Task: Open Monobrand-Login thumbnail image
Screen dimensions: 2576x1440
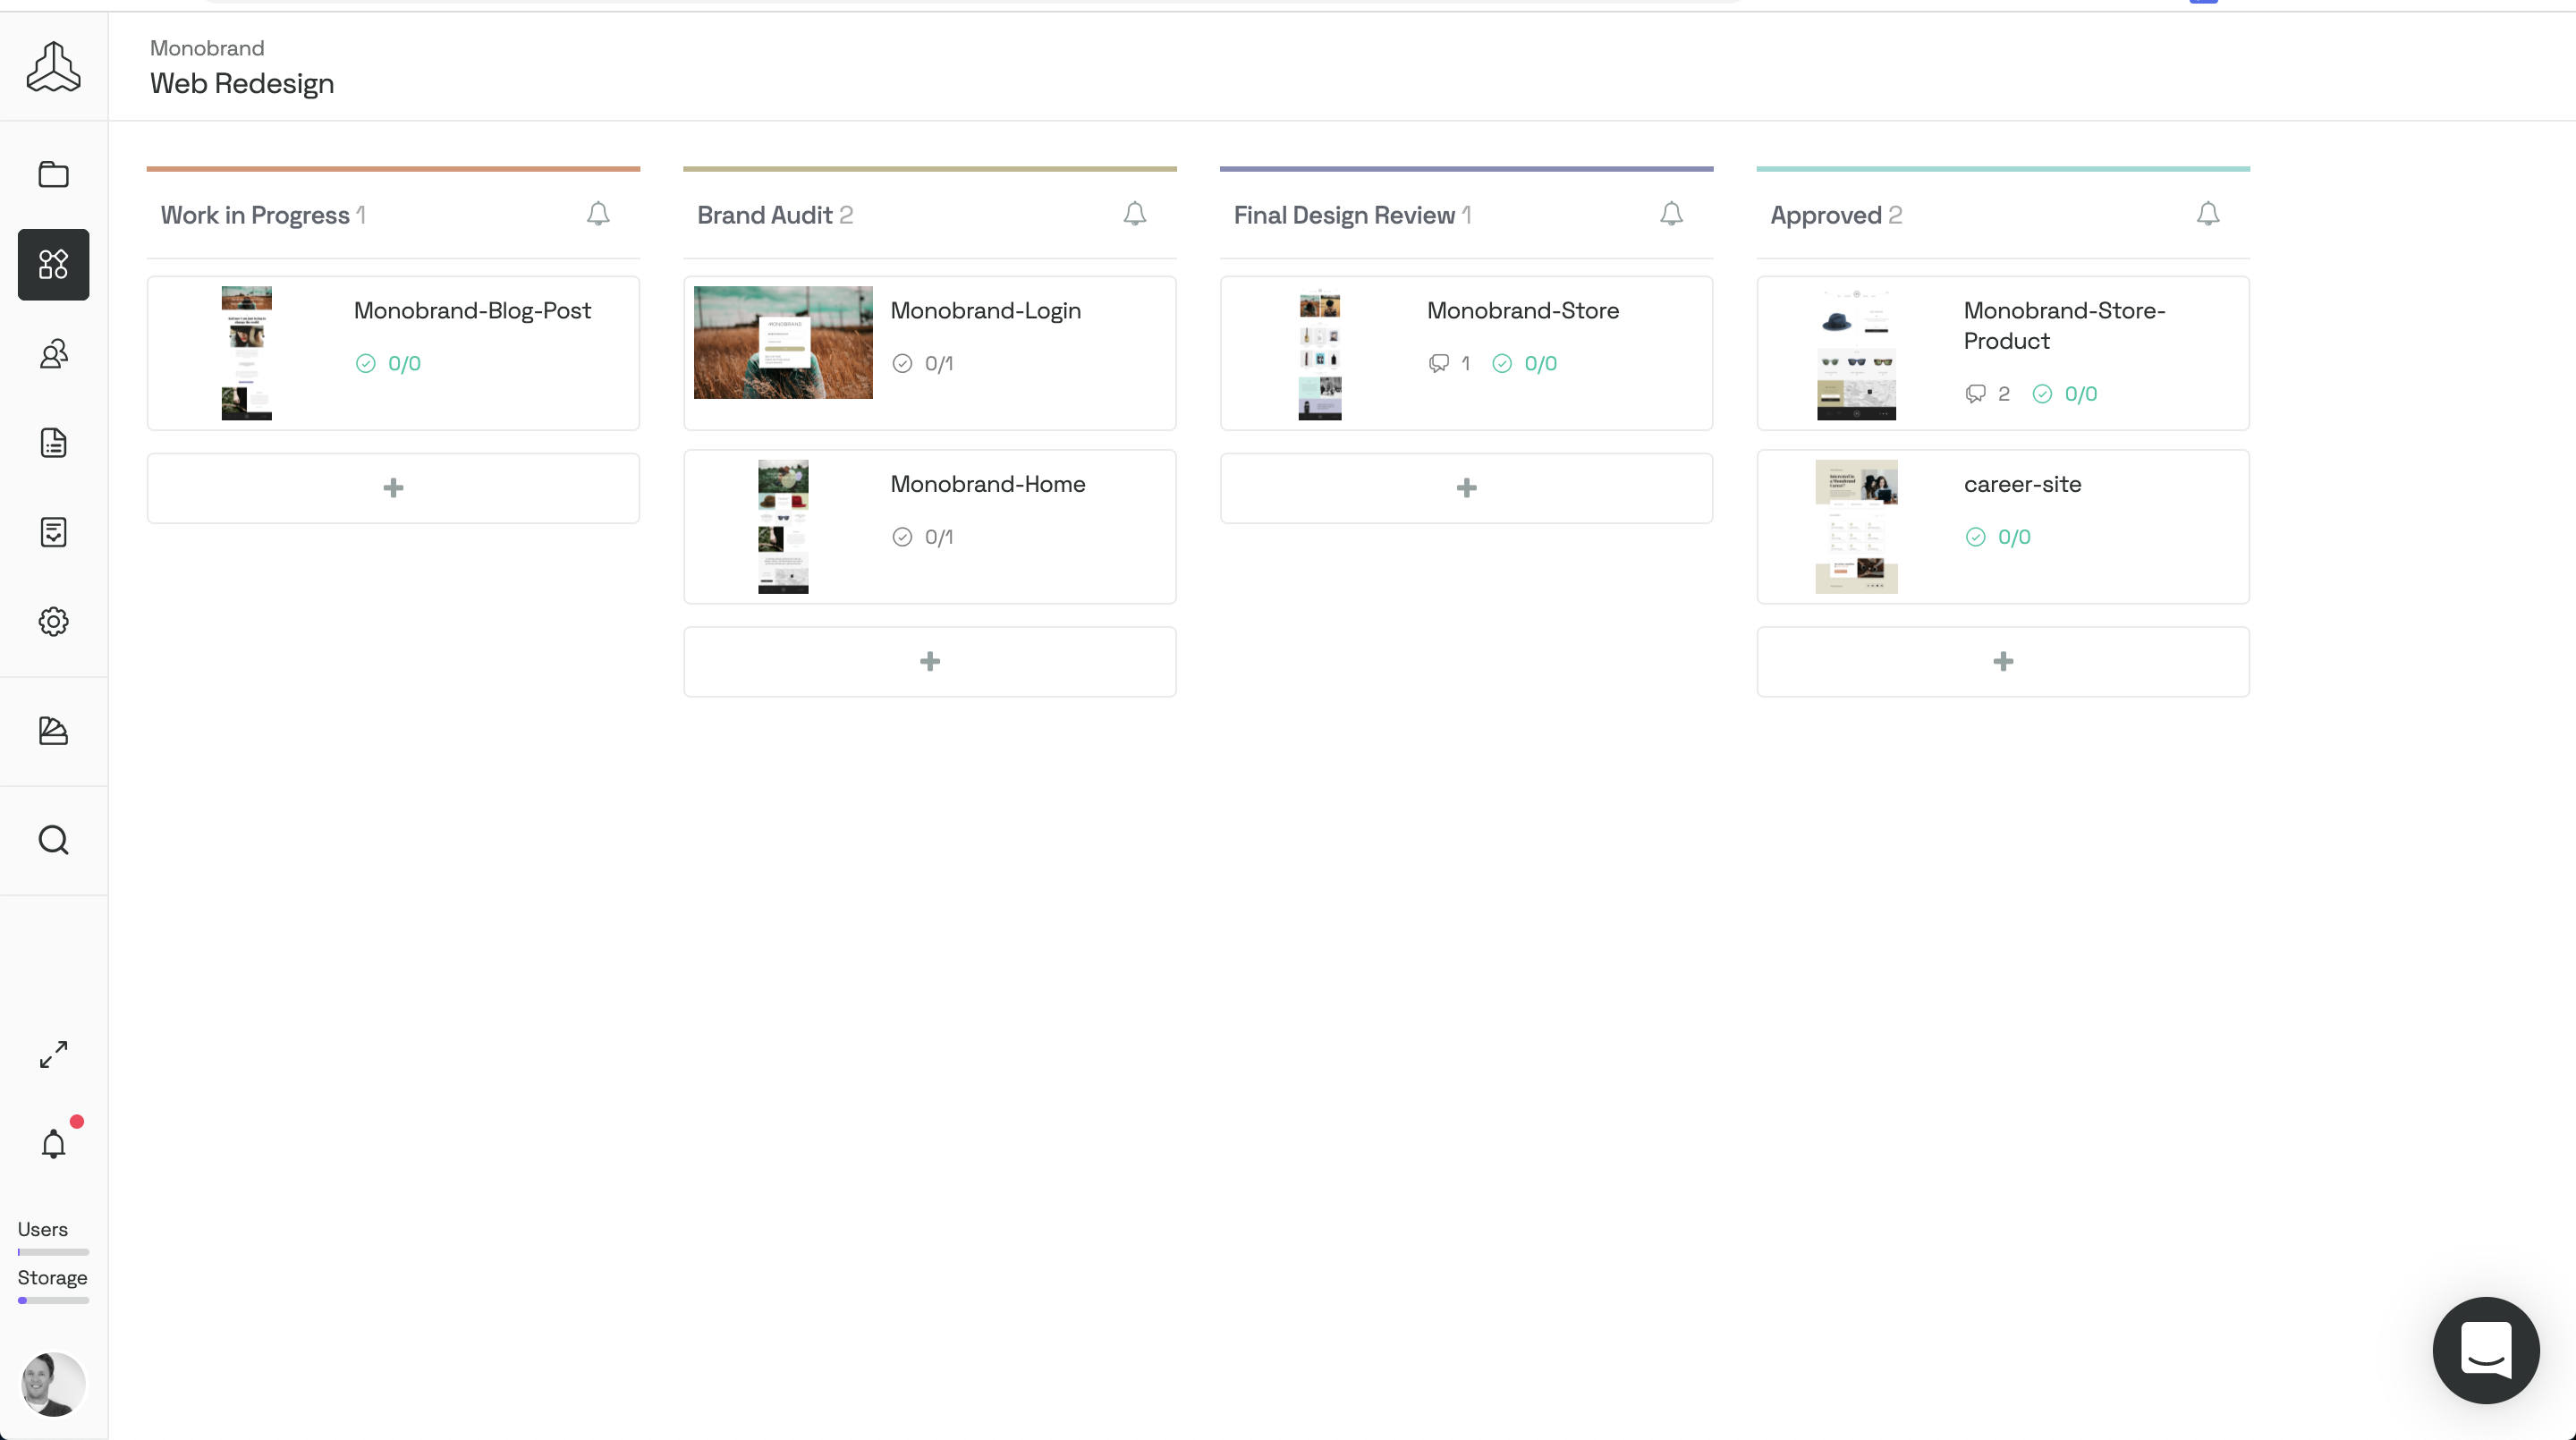Action: 782,343
